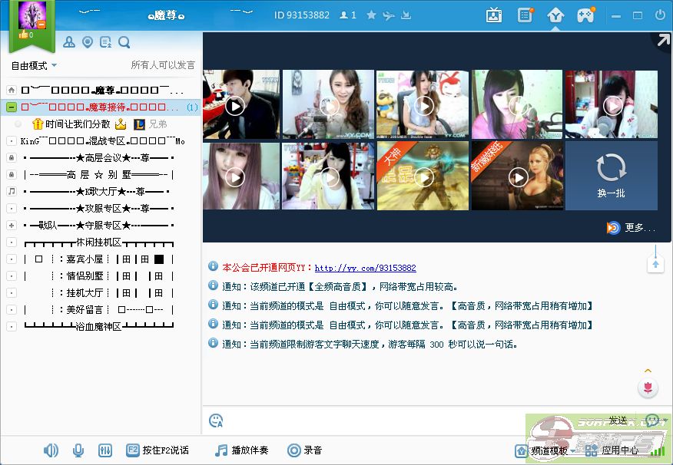Select the 浴血魔神区 channel
The height and width of the screenshot is (465, 673).
[x=98, y=327]
